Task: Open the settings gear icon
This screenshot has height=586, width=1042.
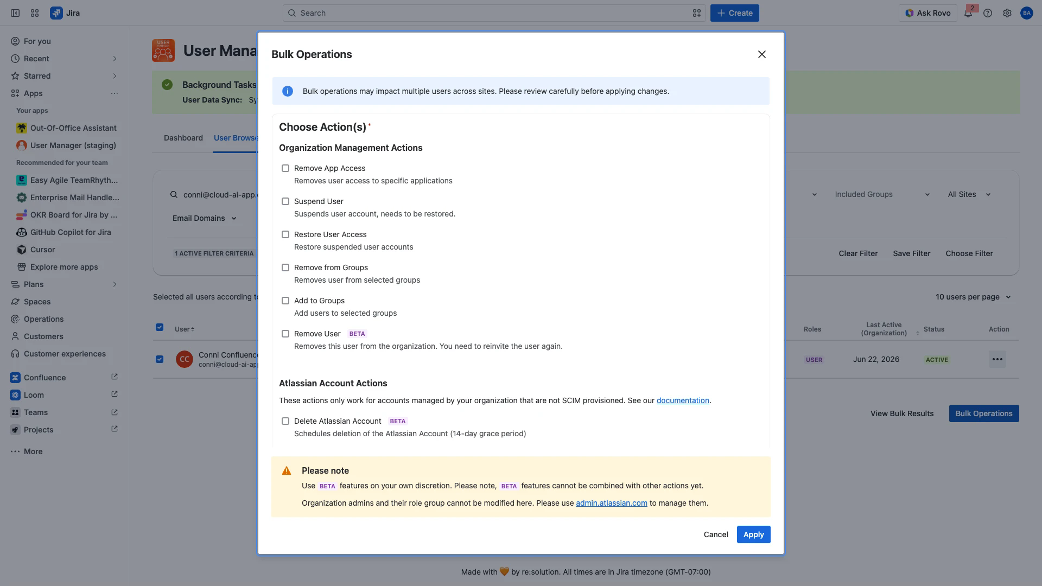Action: tap(1007, 13)
